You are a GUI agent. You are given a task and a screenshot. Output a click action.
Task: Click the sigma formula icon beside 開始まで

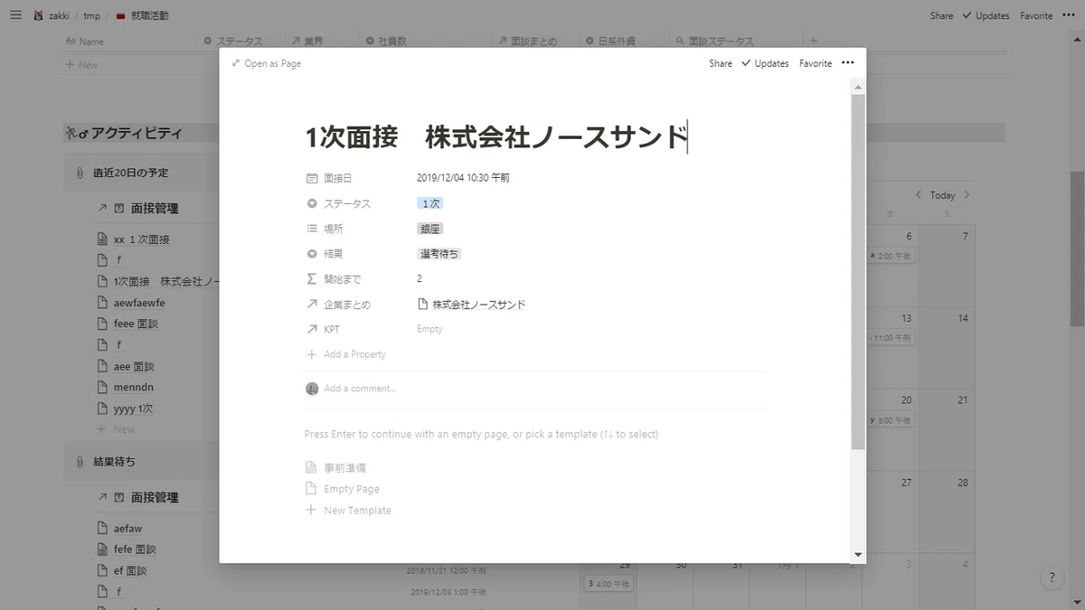click(312, 279)
